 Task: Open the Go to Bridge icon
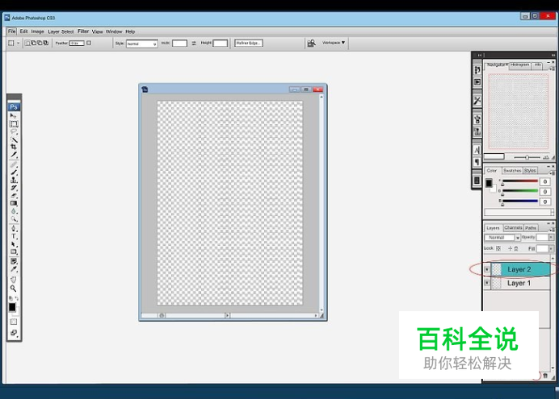click(311, 43)
